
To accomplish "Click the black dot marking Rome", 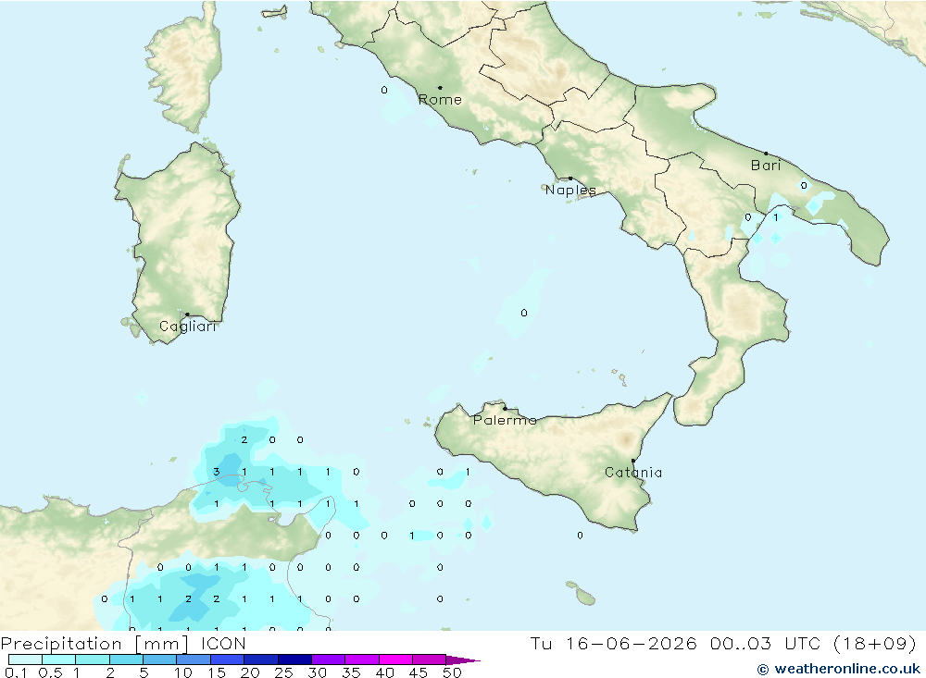I will click(x=440, y=87).
